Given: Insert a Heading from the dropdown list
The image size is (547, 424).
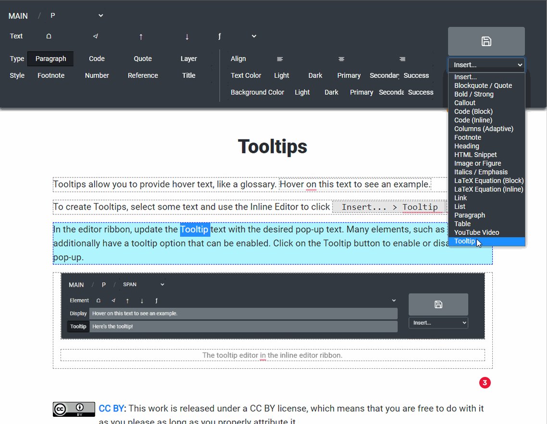Looking at the screenshot, I should click(x=486, y=146).
